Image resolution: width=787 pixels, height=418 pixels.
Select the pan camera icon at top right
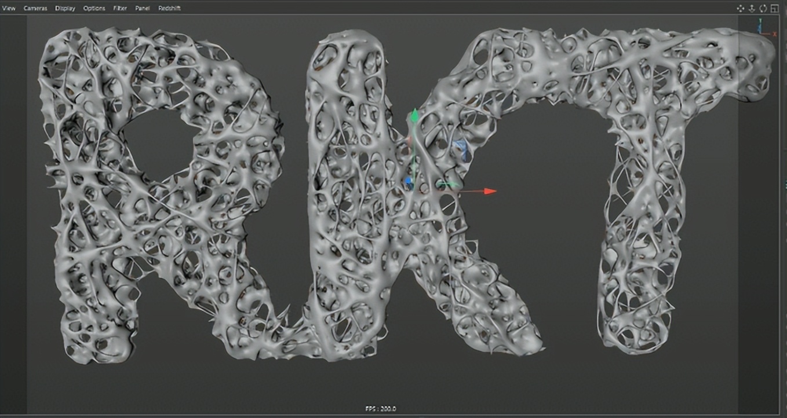[741, 8]
